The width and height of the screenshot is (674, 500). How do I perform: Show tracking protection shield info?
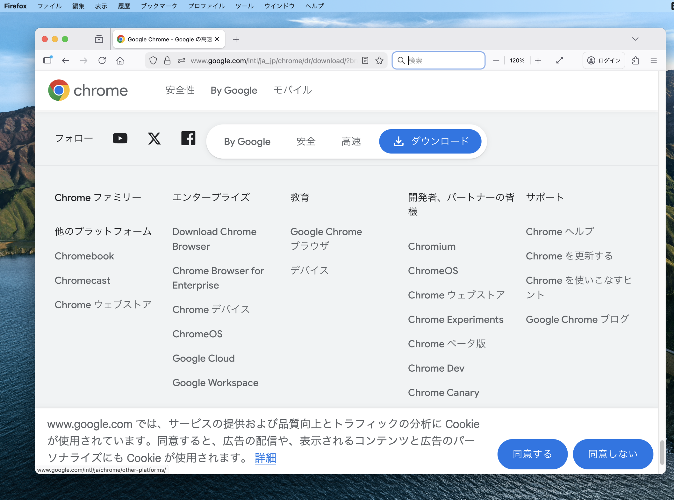coord(153,61)
